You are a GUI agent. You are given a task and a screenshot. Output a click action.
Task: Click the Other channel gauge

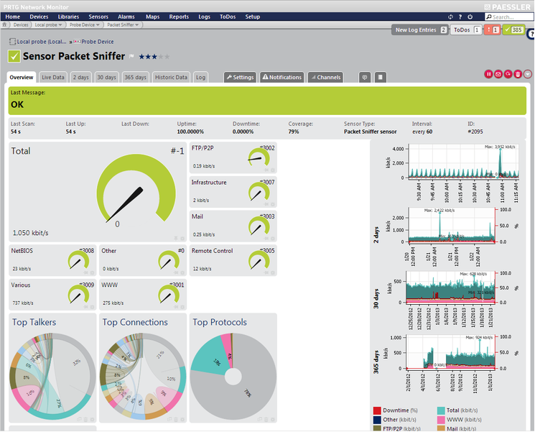[169, 260]
